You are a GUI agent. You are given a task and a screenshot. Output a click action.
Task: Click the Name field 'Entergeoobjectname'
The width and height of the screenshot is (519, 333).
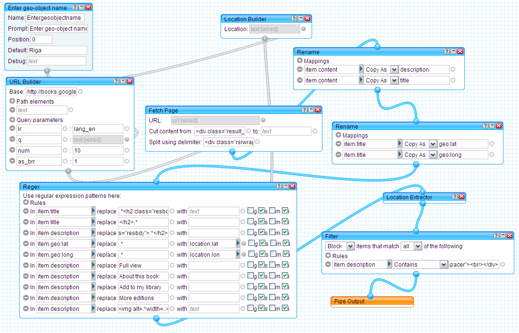(55, 18)
